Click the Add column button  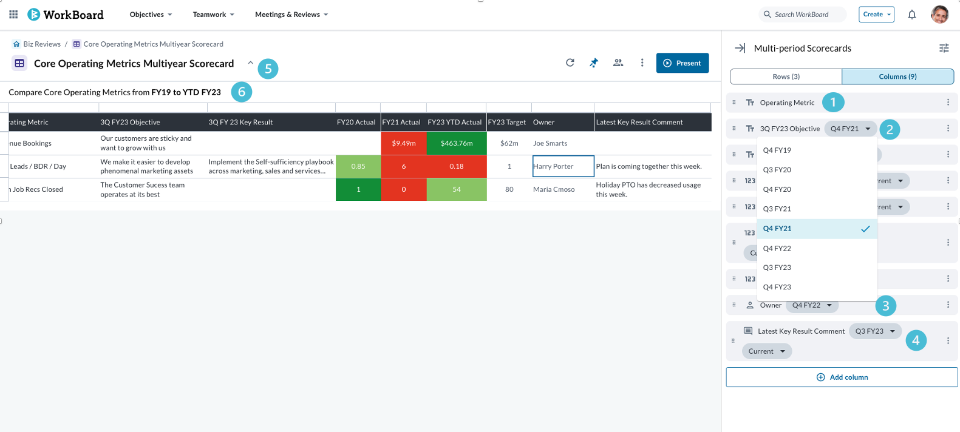(x=842, y=377)
